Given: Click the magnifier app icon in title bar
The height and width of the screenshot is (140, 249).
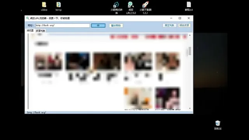Looking at the screenshot, I should coord(28,18).
